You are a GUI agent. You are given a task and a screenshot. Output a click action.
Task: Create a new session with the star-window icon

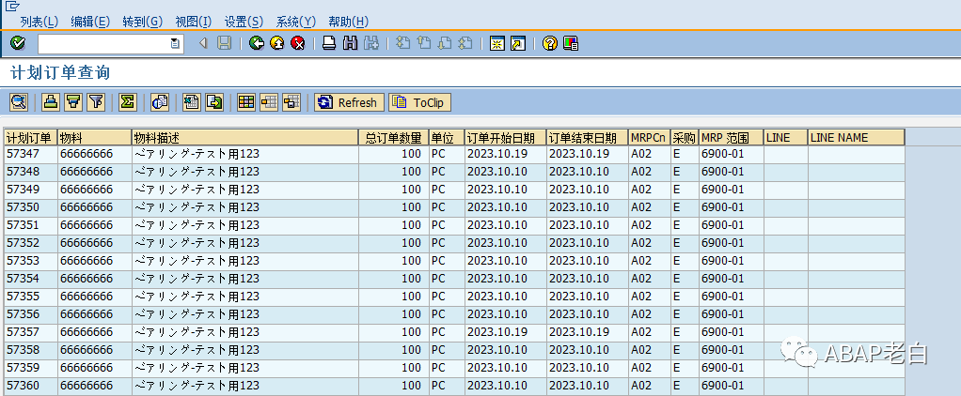[x=497, y=43]
